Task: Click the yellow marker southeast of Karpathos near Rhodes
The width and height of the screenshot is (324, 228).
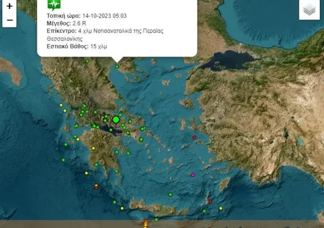Action: pyautogui.click(x=221, y=208)
